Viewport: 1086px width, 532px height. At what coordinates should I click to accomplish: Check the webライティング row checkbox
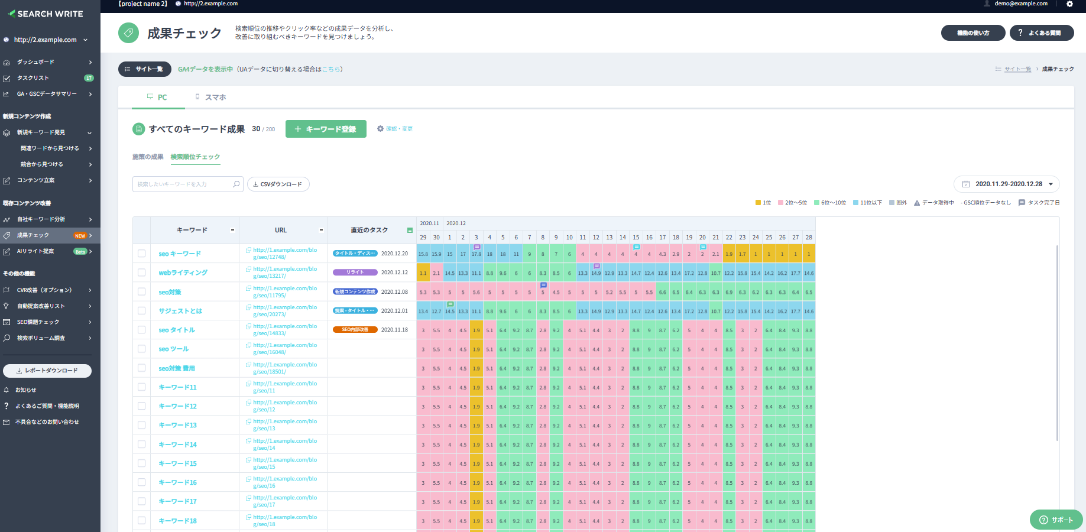click(141, 273)
